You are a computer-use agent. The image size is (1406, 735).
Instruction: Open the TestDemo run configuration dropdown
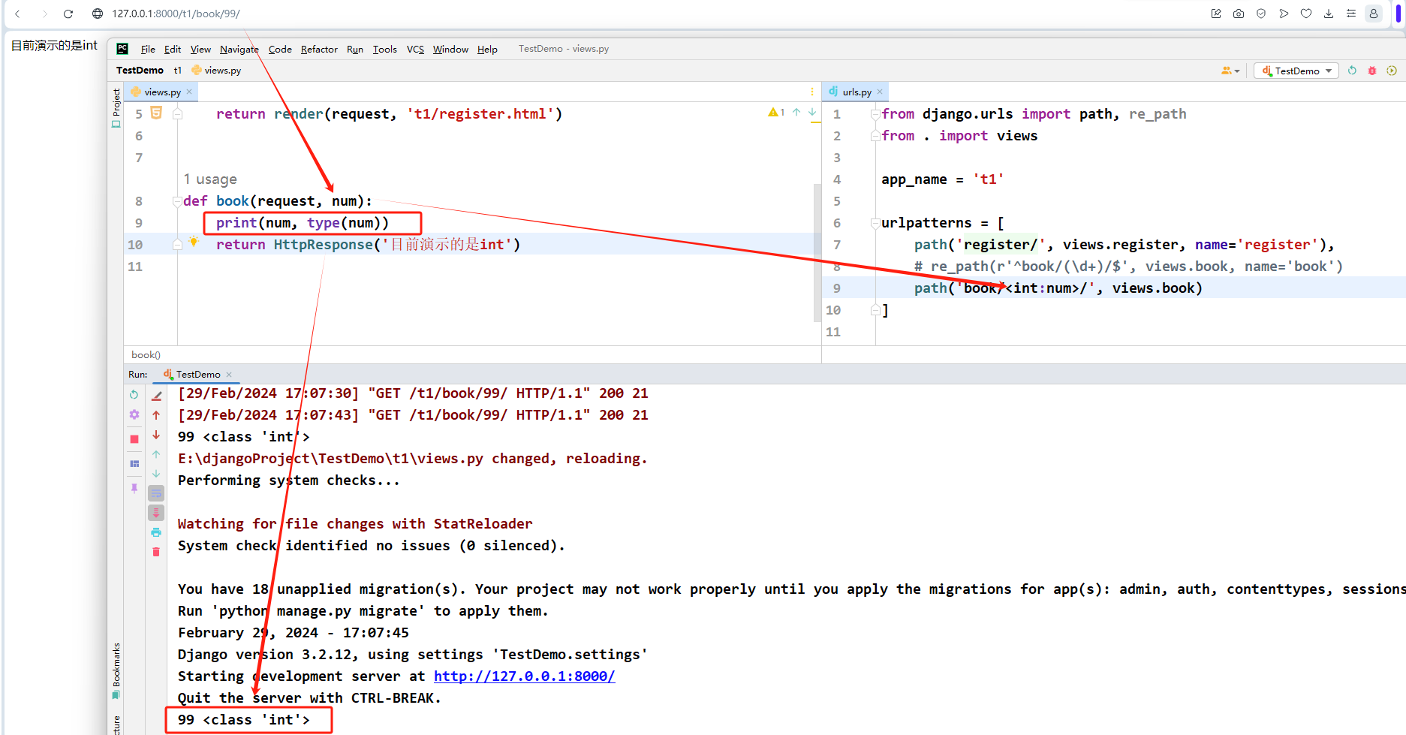(x=1296, y=71)
